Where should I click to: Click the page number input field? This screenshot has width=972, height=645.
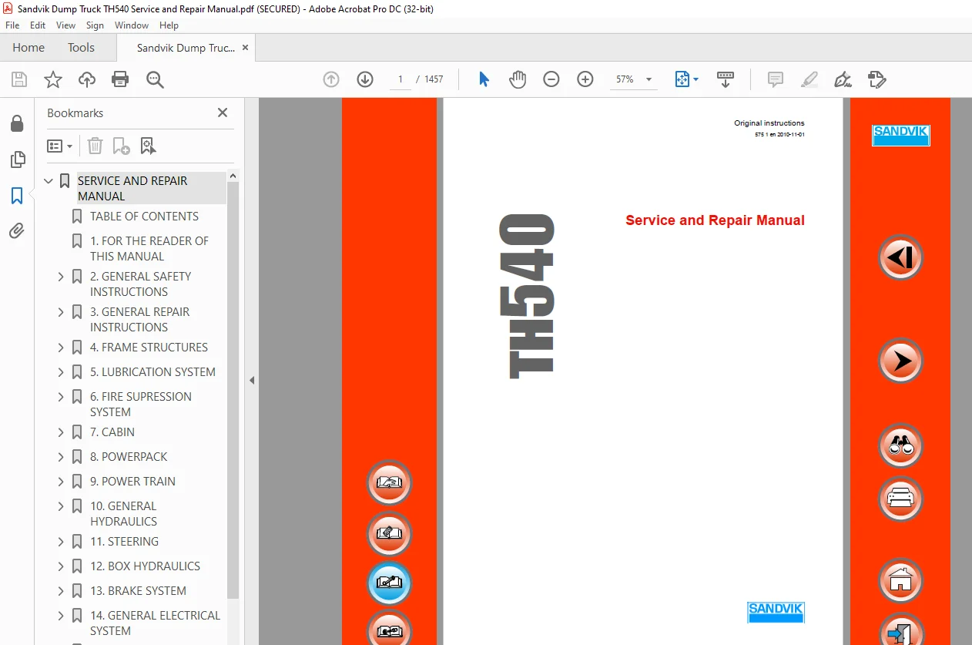[400, 79]
